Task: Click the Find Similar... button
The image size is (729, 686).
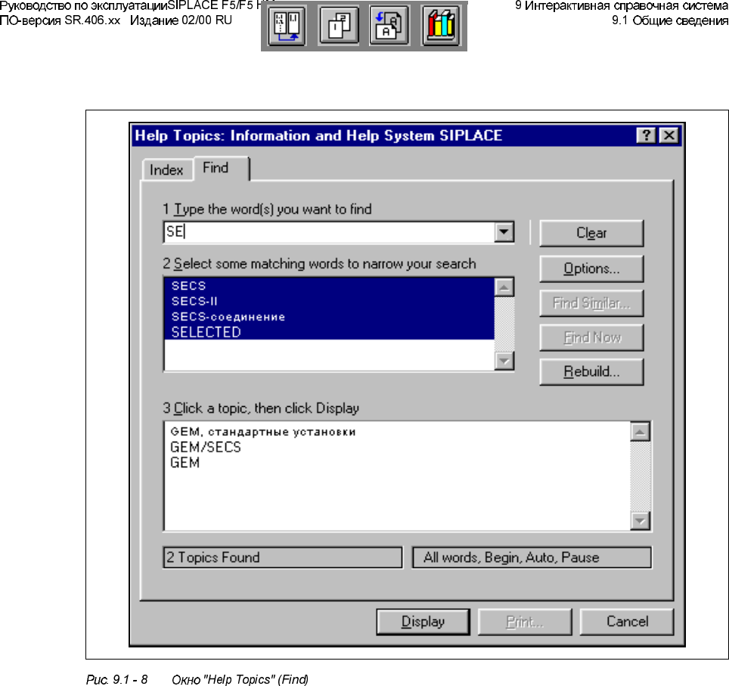Action: 591,303
